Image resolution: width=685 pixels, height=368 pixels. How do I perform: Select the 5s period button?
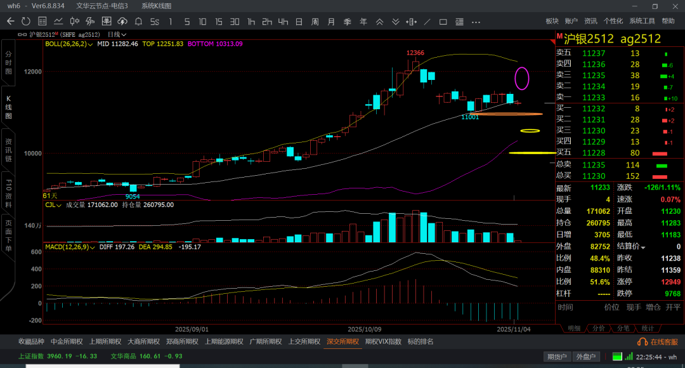coord(155,22)
